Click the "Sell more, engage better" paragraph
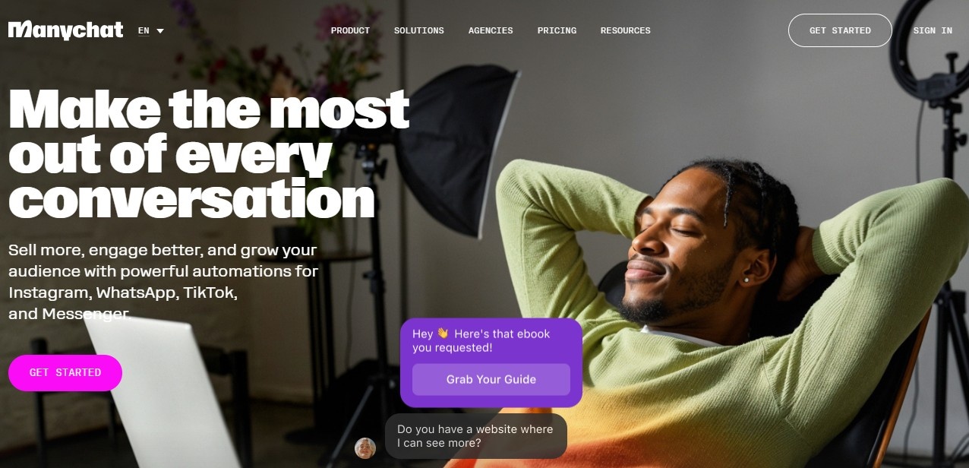This screenshot has height=468, width=969. coord(163,282)
